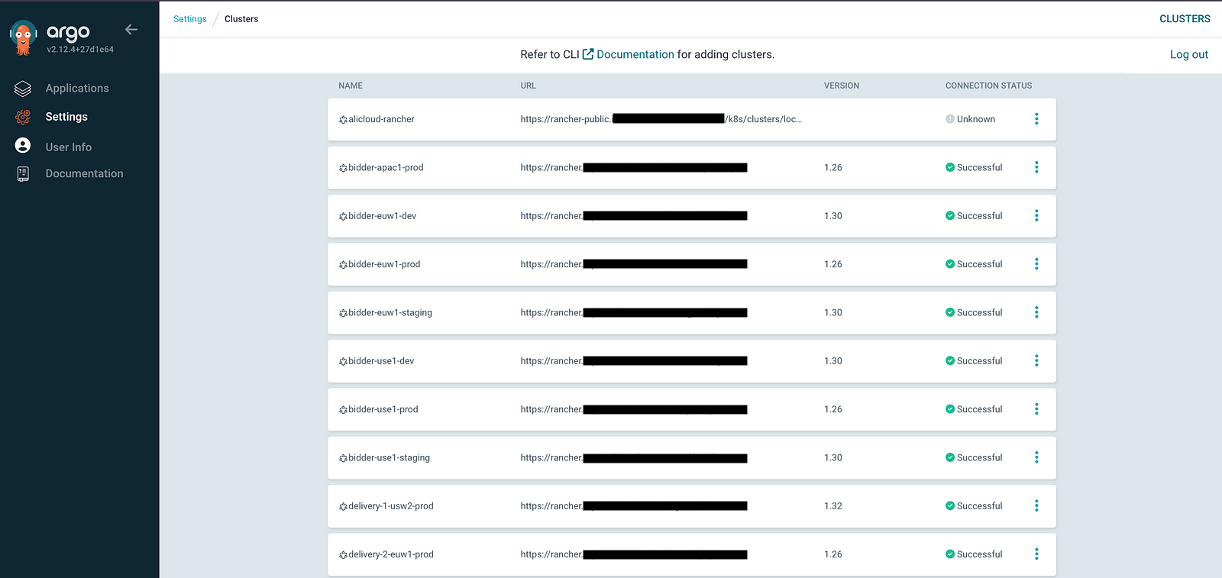1222x578 pixels.
Task: Click the Documentation book icon in sidebar
Action: (22, 173)
